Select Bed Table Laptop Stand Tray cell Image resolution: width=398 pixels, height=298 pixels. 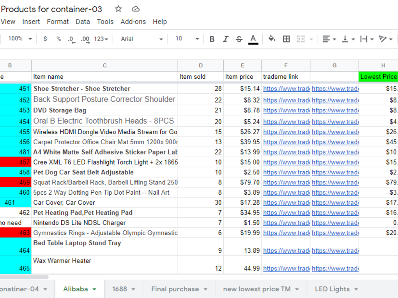coord(105,247)
